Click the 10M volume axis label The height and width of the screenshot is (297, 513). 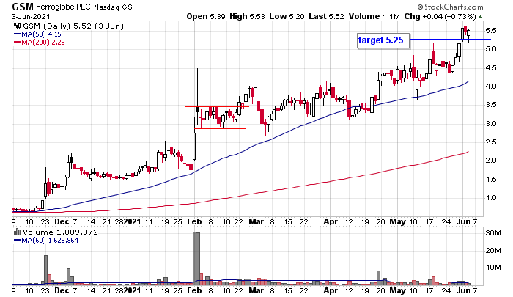coord(493,268)
